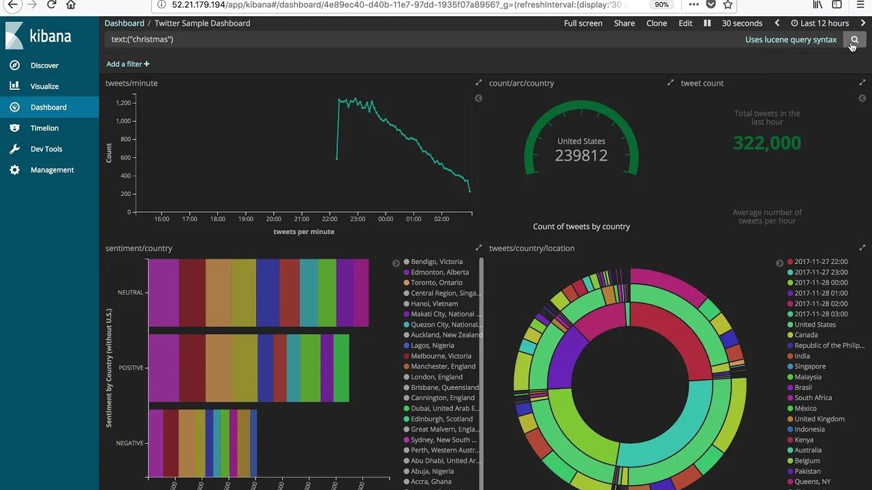Change the 30 seconds refresh interval

coord(742,23)
